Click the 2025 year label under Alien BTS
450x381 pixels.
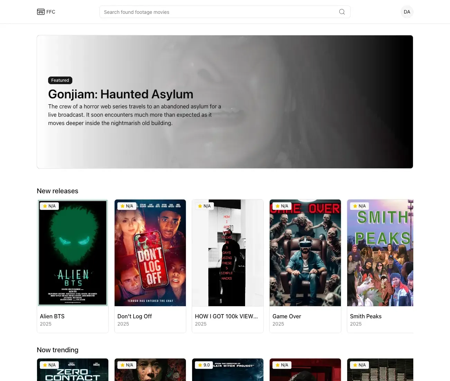pos(45,324)
